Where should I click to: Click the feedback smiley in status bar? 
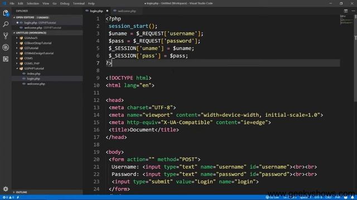pyautogui.click(x=346, y=198)
